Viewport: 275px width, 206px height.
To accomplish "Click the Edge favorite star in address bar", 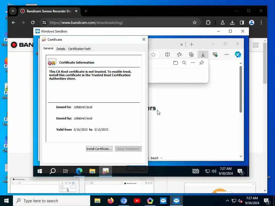I will [x=153, y=54].
